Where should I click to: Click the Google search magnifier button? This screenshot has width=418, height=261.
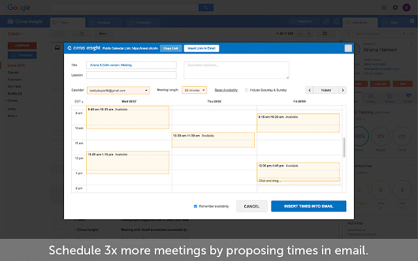pos(206,7)
